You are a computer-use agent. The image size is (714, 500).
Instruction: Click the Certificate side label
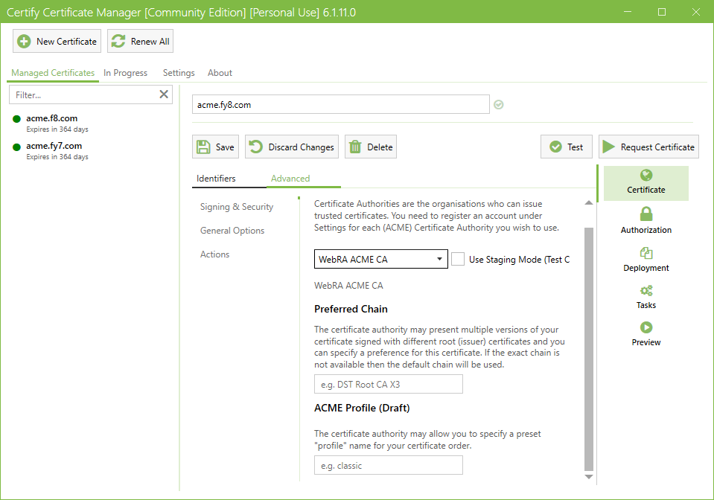tap(646, 190)
